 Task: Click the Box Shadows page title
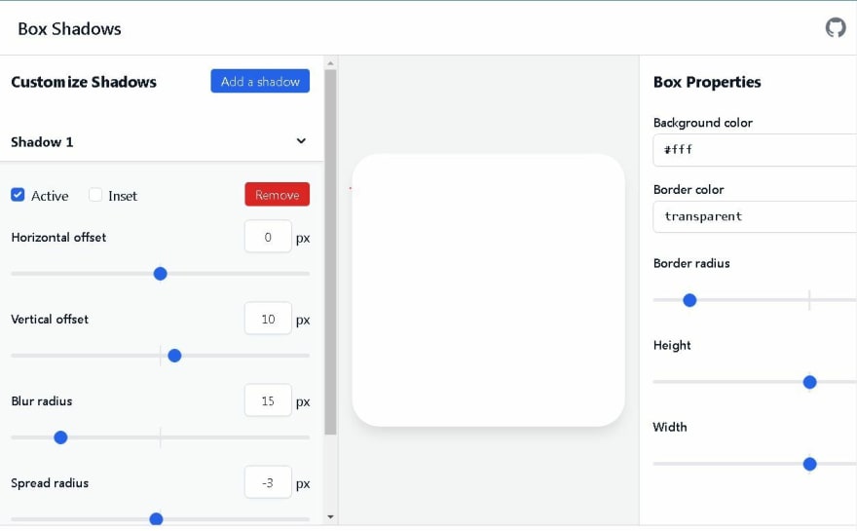click(69, 28)
